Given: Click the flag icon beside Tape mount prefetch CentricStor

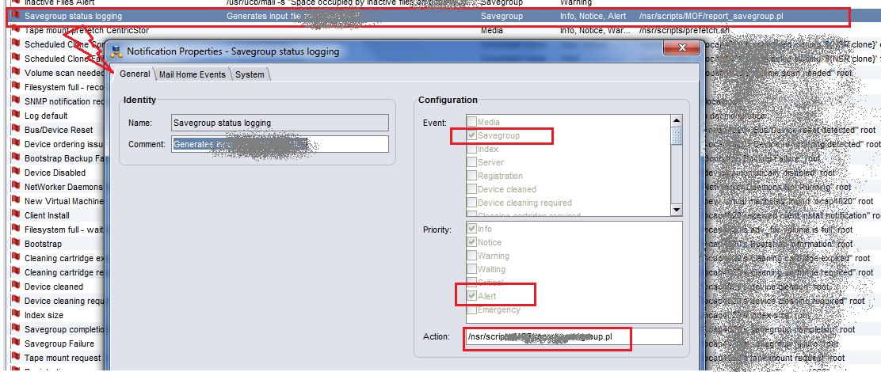Looking at the screenshot, I should click(16, 30).
